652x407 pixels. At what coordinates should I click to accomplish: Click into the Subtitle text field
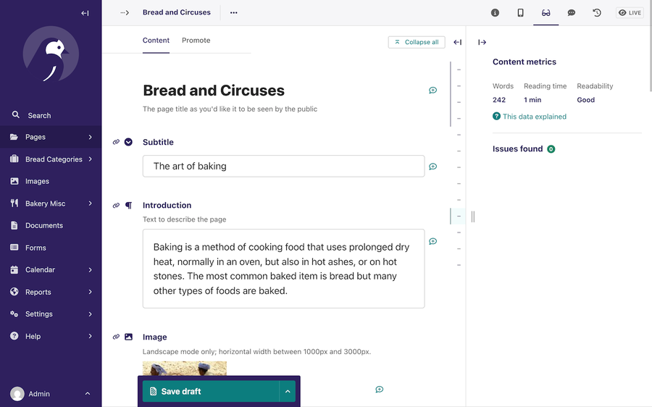[x=283, y=166]
